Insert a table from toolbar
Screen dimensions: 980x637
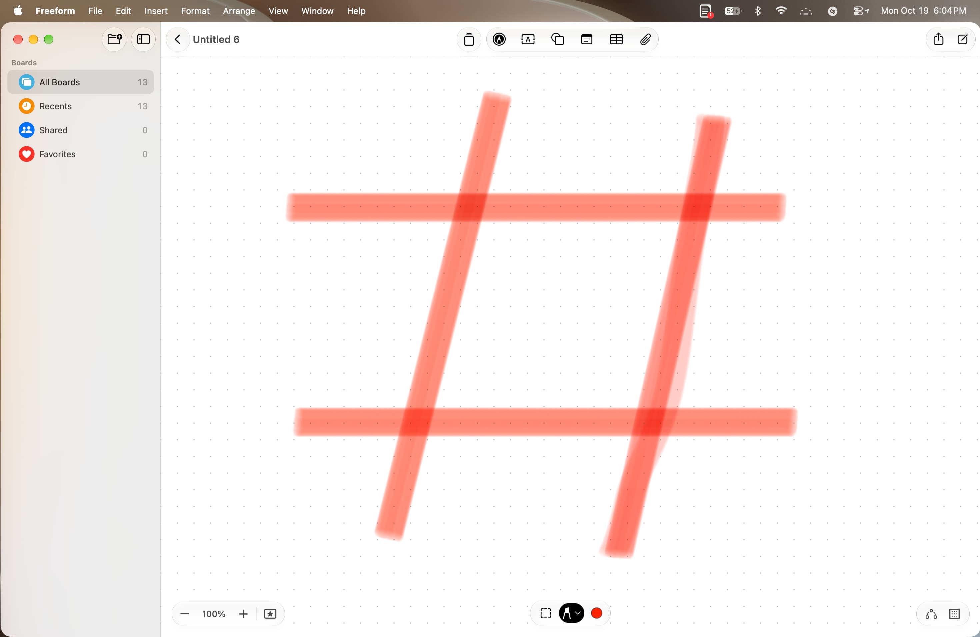coord(616,40)
